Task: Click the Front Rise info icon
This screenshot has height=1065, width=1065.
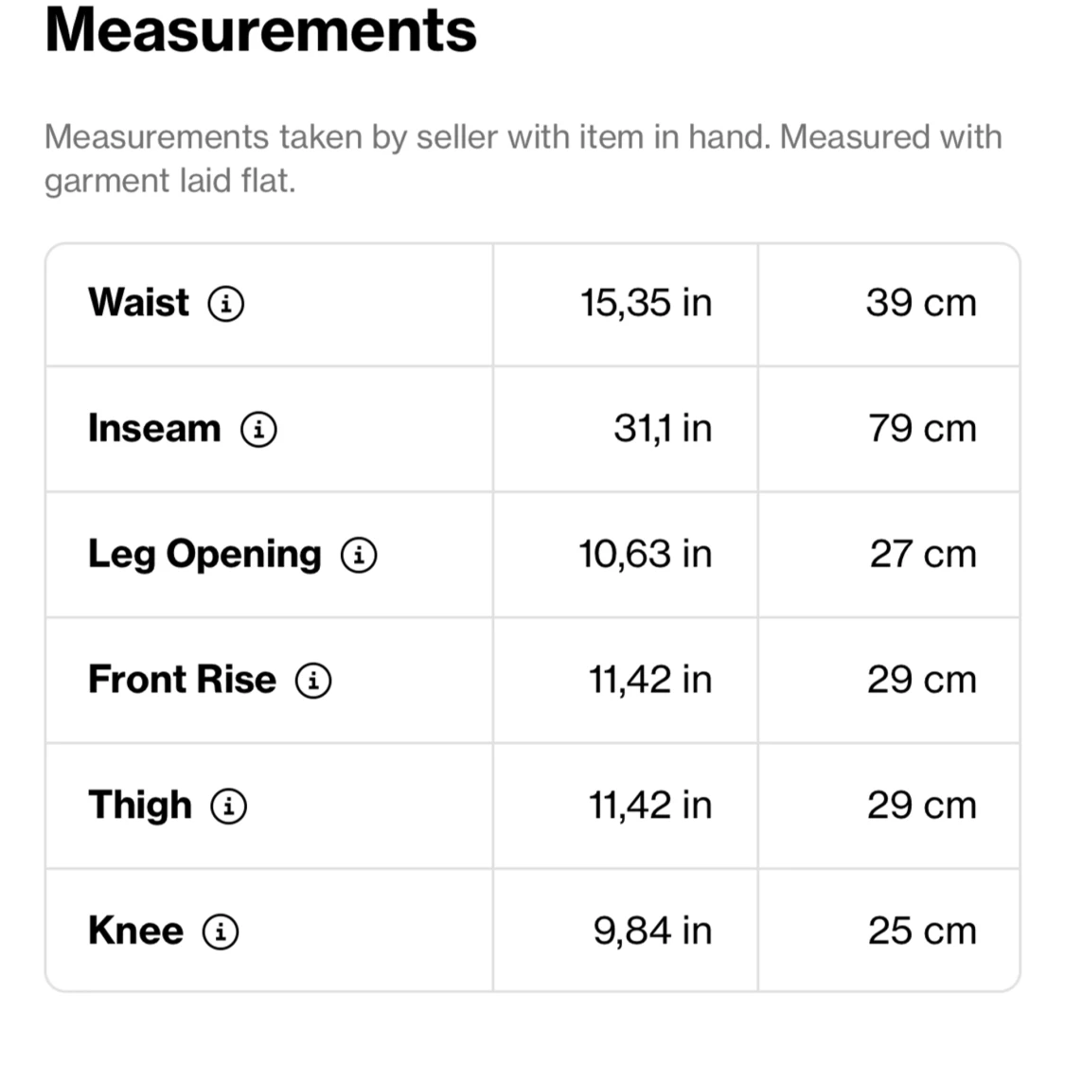Action: coord(313,681)
